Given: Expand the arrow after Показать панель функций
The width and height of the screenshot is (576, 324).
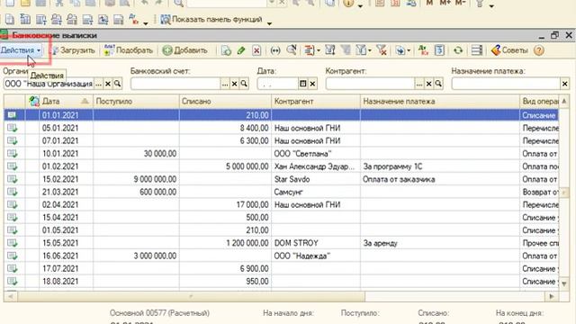Looking at the screenshot, I should pos(269,23).
